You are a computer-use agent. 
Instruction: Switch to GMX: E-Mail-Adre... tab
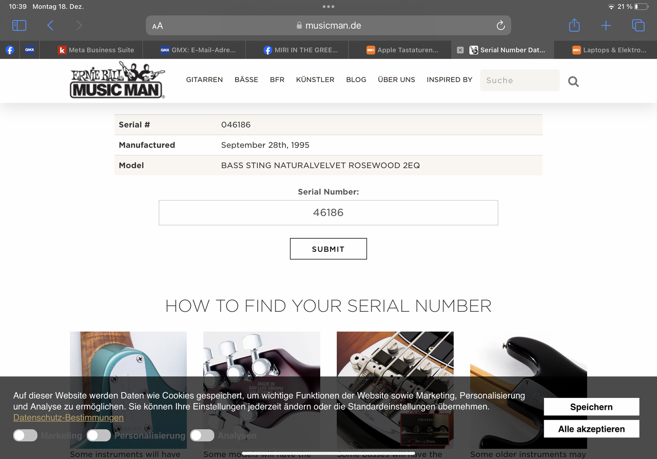click(198, 50)
